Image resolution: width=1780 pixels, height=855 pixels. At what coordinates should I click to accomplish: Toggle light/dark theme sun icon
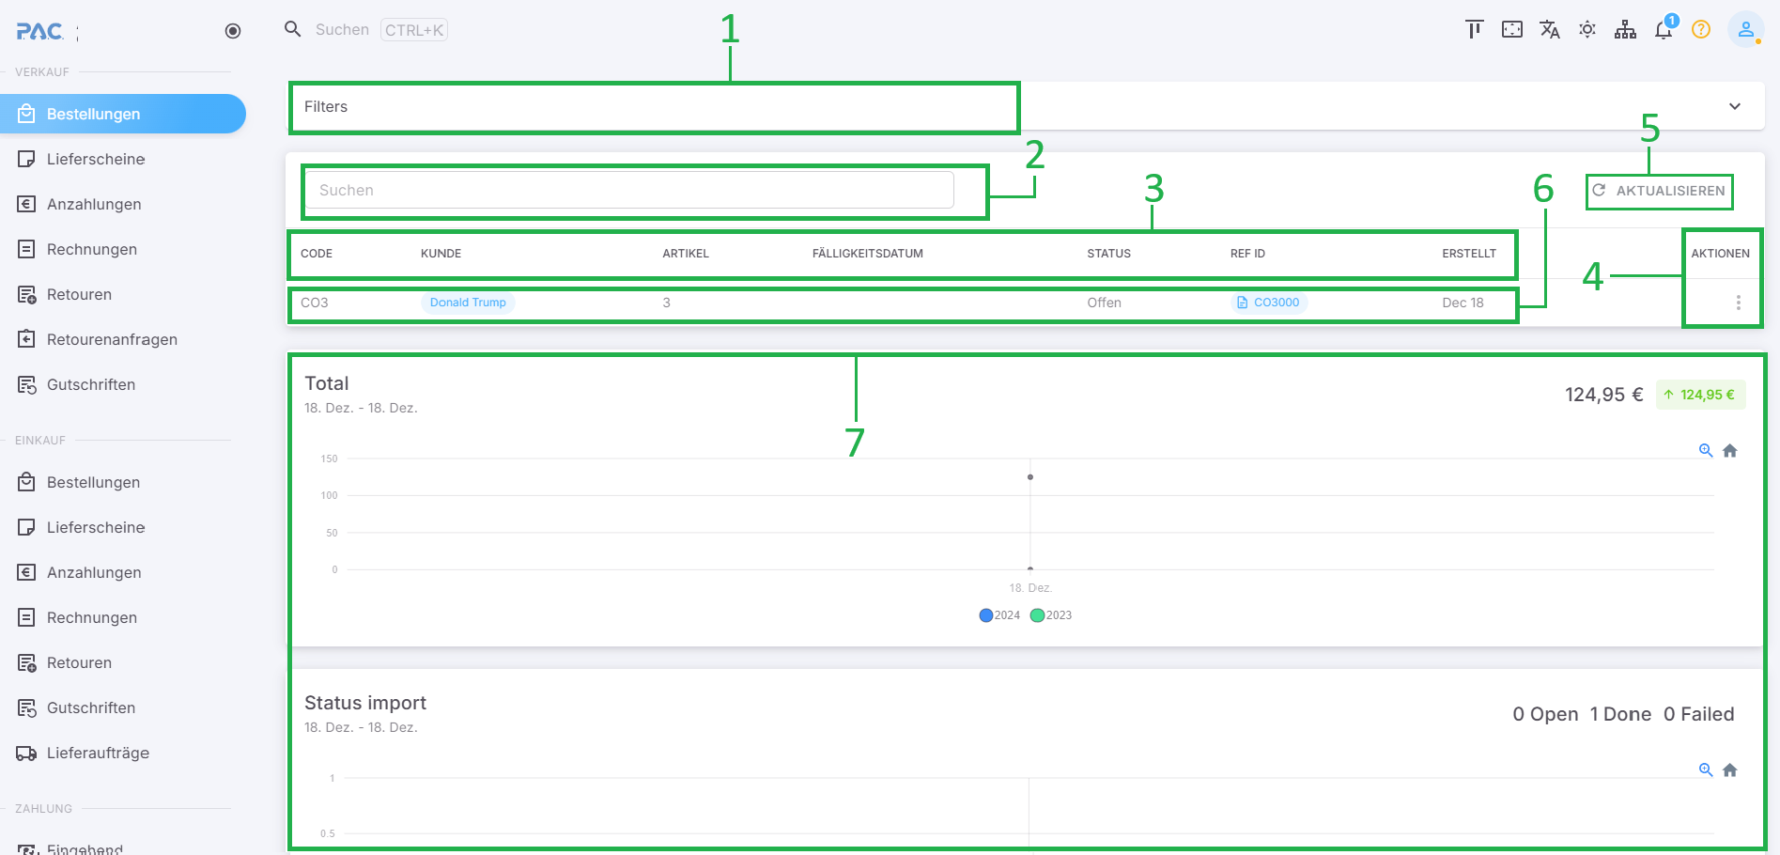click(1587, 30)
